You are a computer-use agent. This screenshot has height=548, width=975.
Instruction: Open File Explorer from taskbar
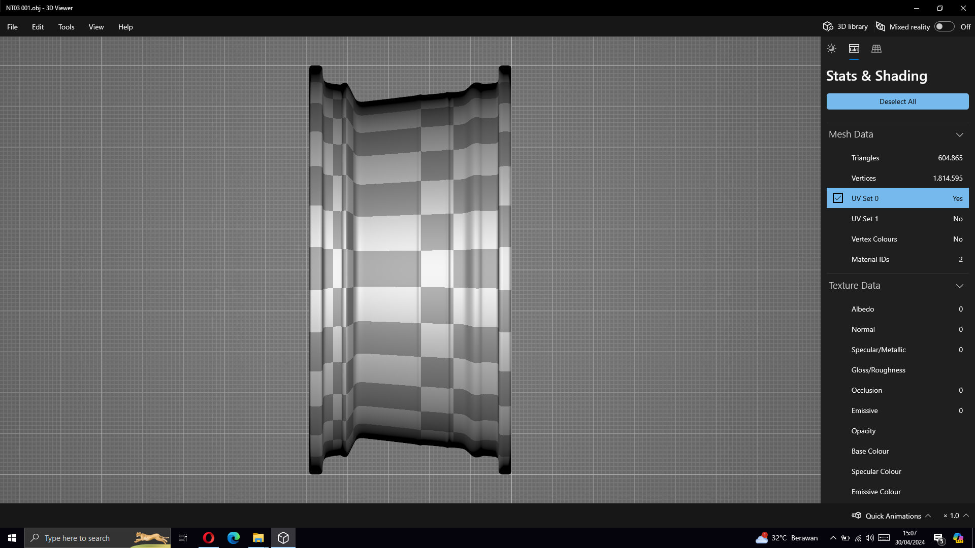(x=258, y=538)
